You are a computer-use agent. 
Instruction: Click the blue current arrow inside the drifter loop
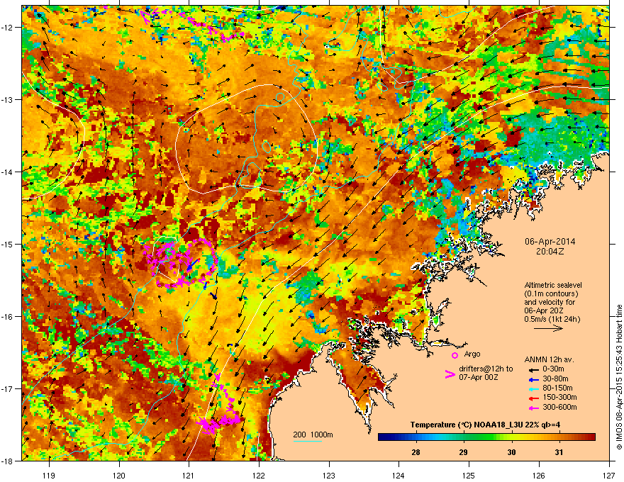[x=192, y=264]
